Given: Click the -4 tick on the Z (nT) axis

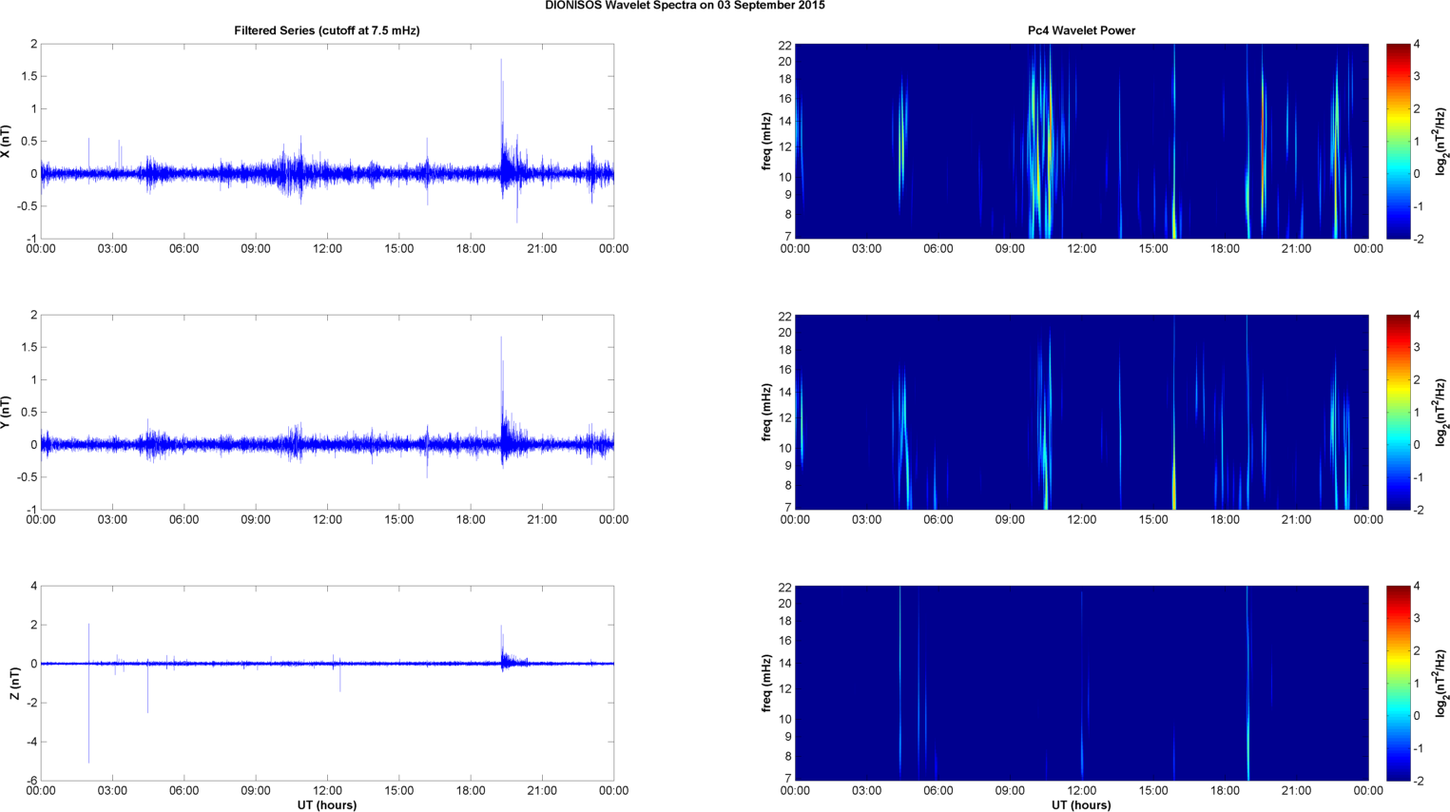Looking at the screenshot, I should tap(32, 743).
